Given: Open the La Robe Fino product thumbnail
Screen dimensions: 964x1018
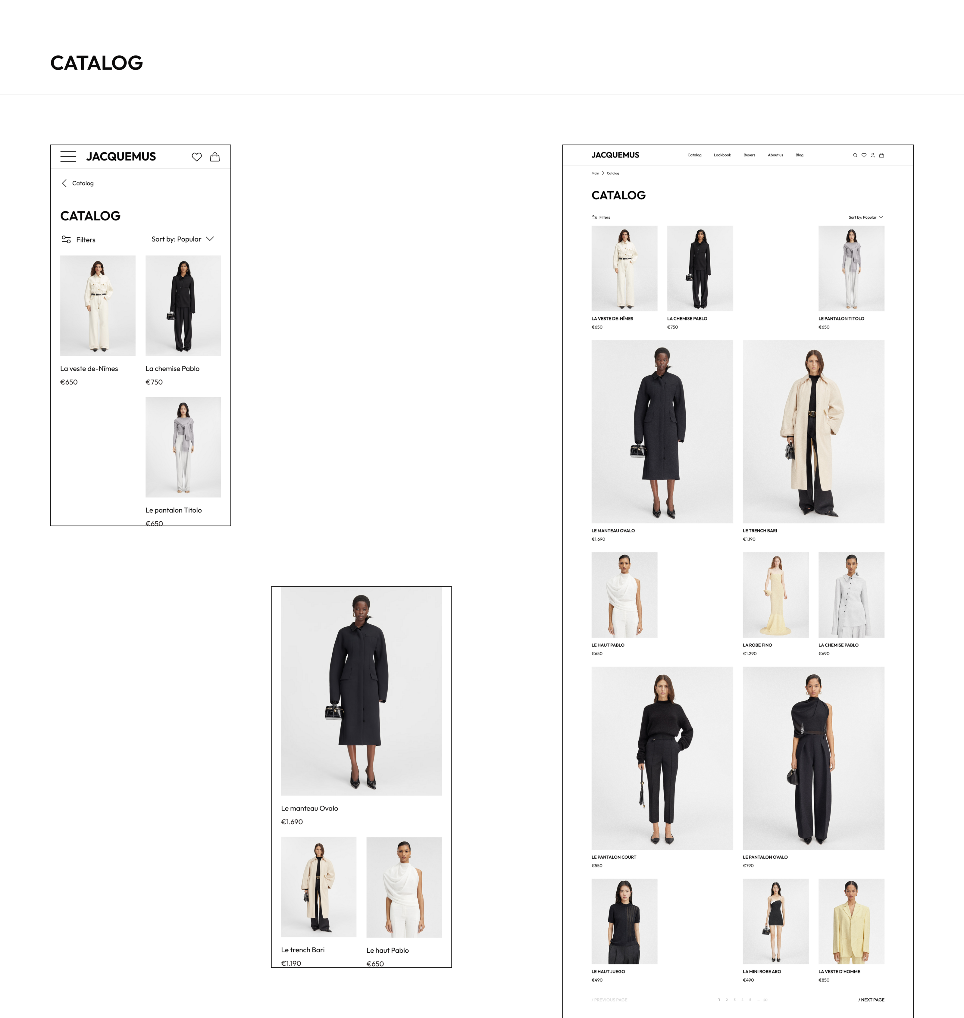Looking at the screenshot, I should pyautogui.click(x=775, y=595).
